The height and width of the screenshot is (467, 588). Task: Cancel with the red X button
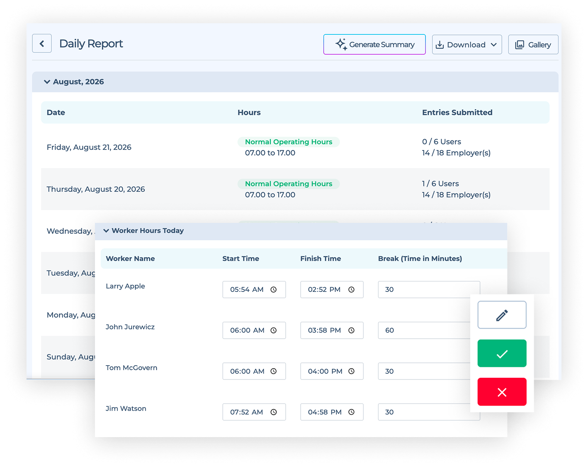[502, 392]
